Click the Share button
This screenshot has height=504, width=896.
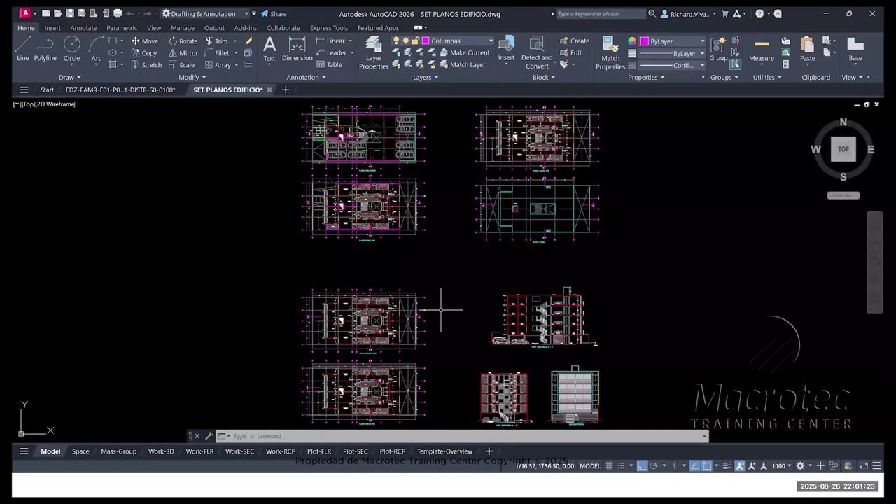274,14
